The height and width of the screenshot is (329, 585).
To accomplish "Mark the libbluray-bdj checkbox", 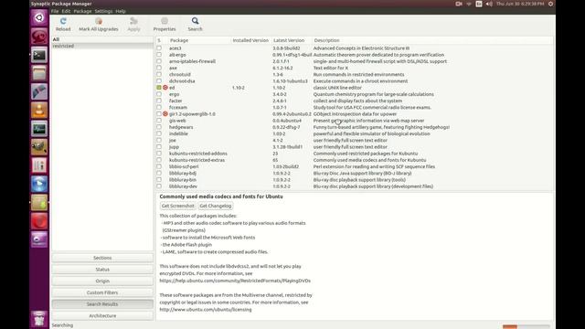I will click(x=159, y=173).
